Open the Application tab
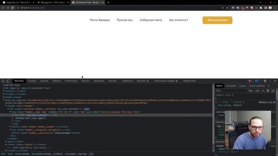This screenshot has width=278, height=156. coord(99,81)
